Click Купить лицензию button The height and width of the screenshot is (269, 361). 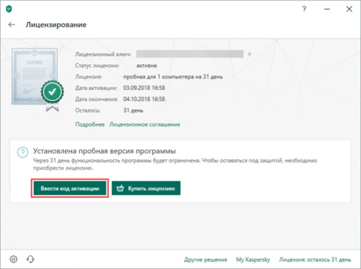pyautogui.click(x=146, y=188)
